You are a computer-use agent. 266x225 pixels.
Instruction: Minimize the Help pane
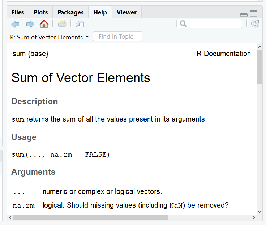click(x=244, y=15)
